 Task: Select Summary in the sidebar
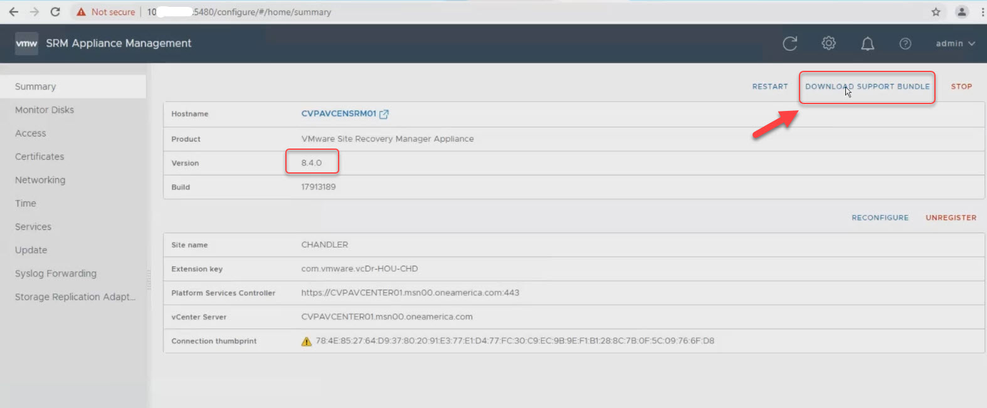click(x=73, y=86)
